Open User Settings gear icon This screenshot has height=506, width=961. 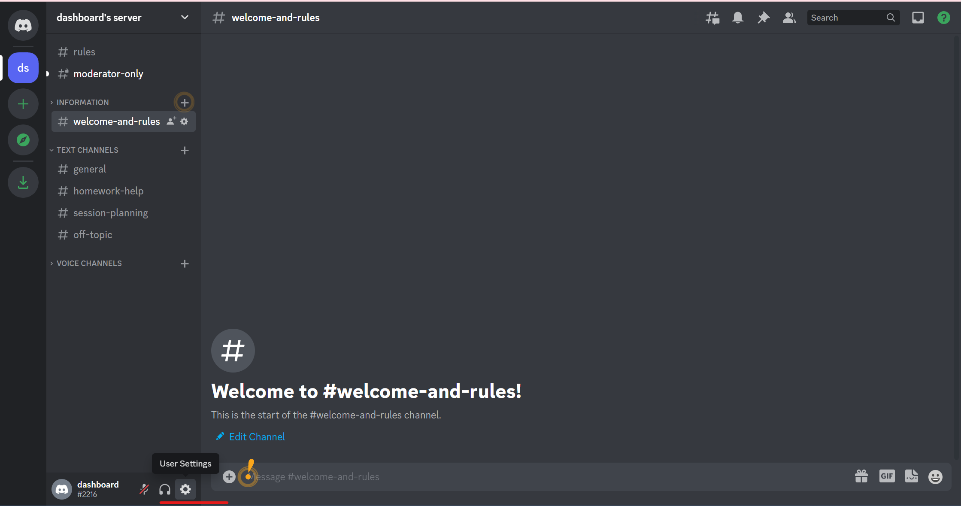pos(185,489)
